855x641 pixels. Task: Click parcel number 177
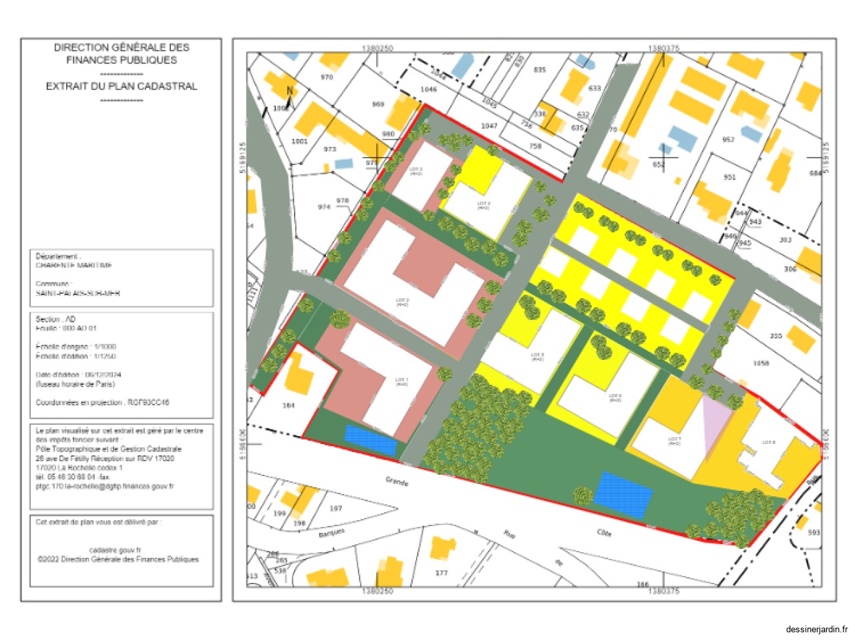tap(442, 573)
